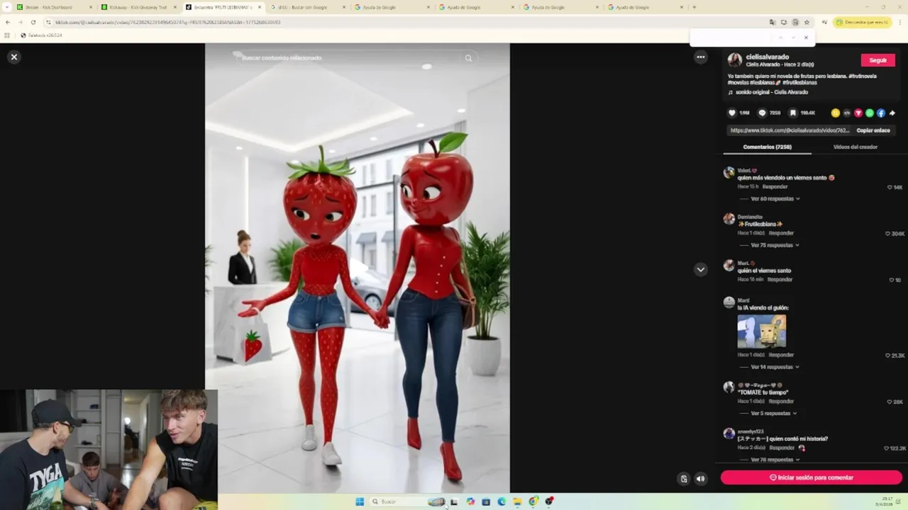Expand 'Ver 60 respuestas' under Valeri's comment
The height and width of the screenshot is (510, 908).
[775, 199]
